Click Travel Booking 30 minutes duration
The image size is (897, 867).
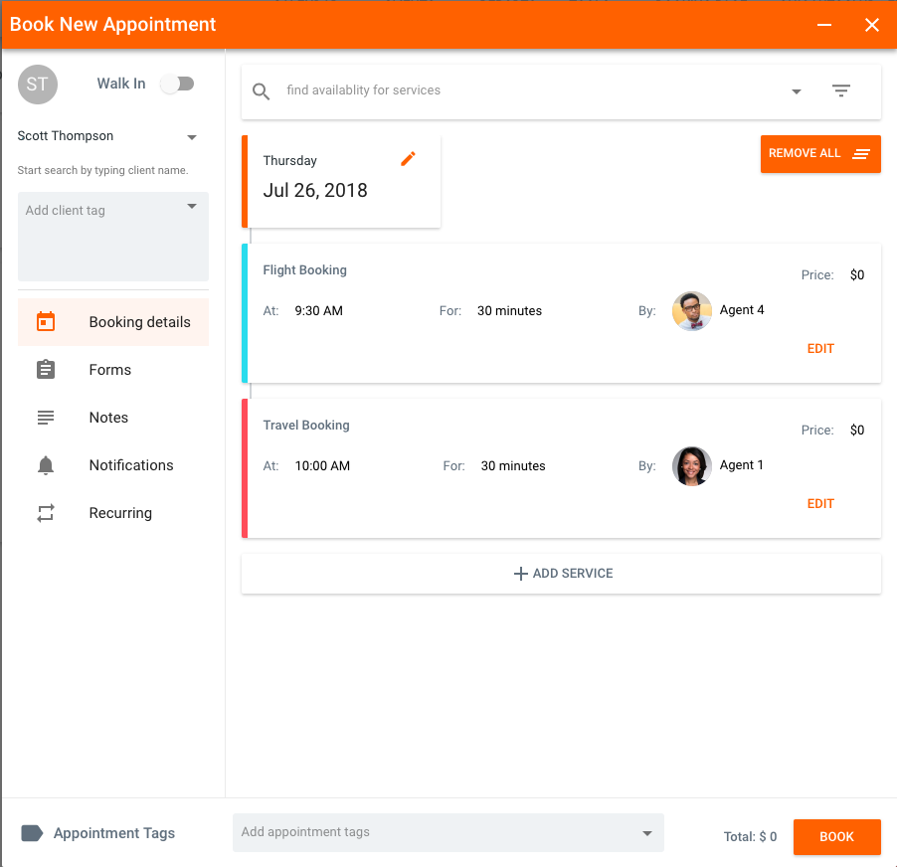[512, 466]
